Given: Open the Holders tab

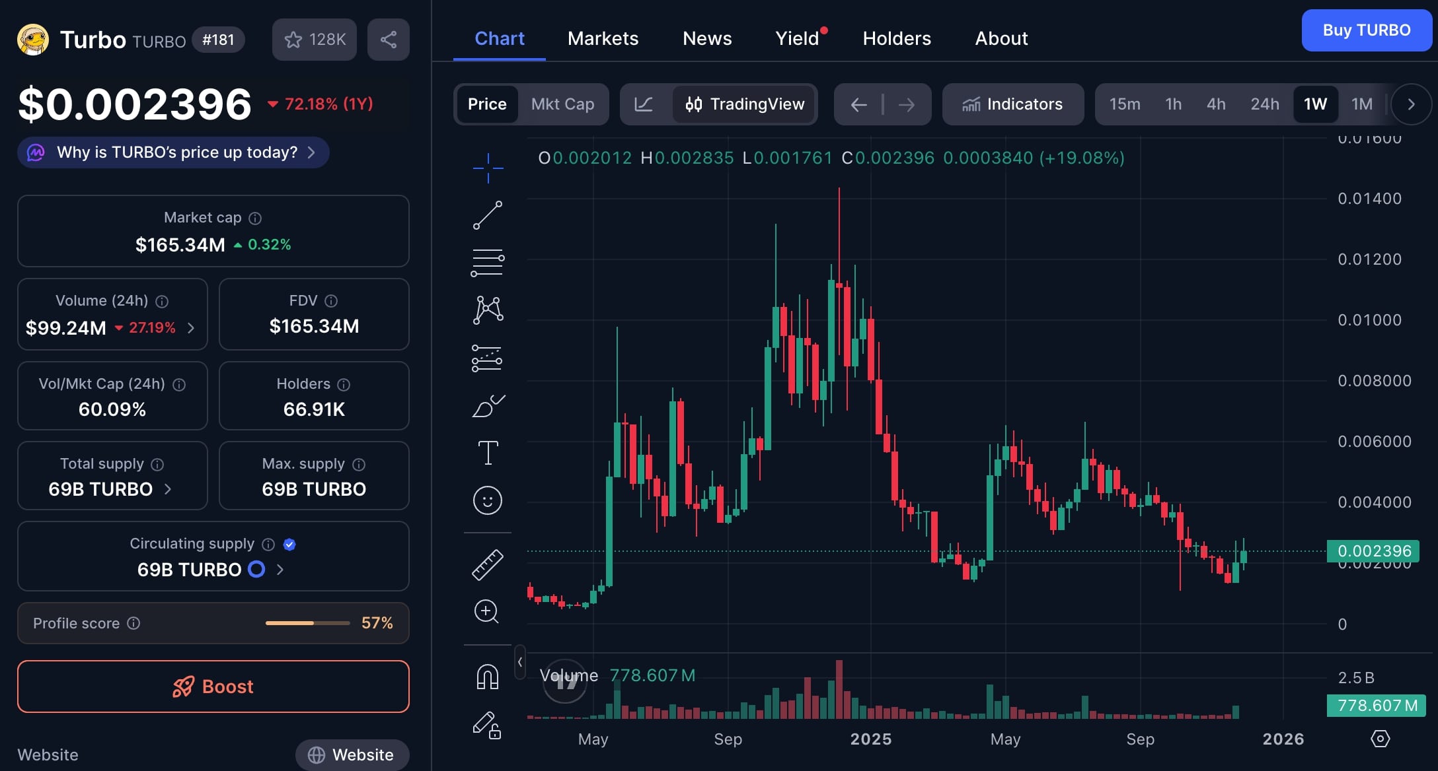Looking at the screenshot, I should (897, 38).
